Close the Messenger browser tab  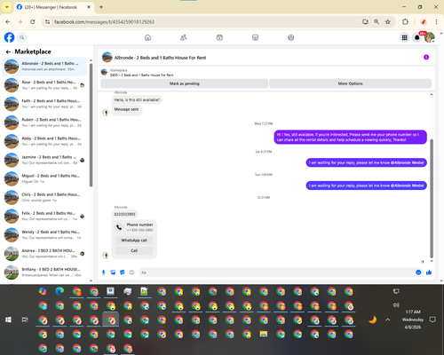tap(89, 7)
